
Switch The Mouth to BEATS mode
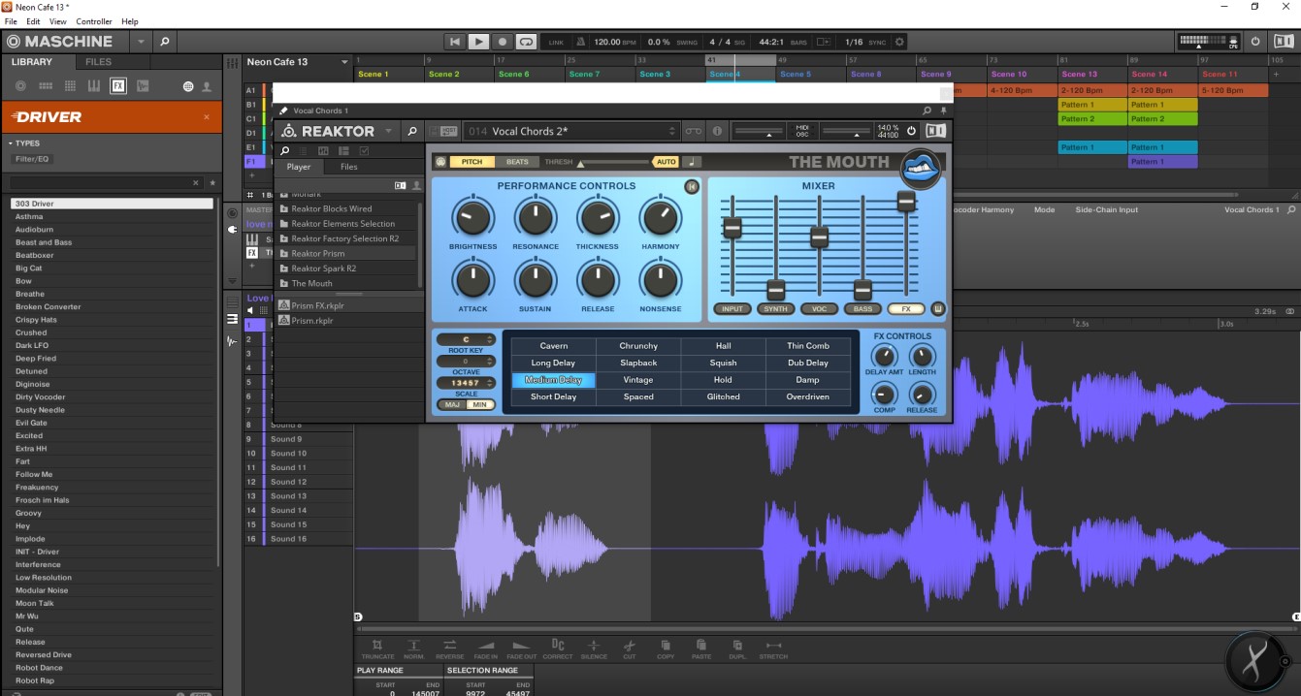518,162
